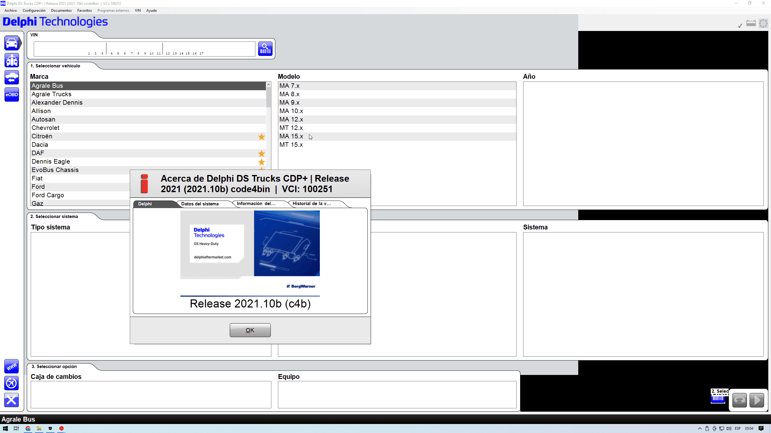
Task: Click the Marca list scrollbar thumb
Action: coord(268,97)
